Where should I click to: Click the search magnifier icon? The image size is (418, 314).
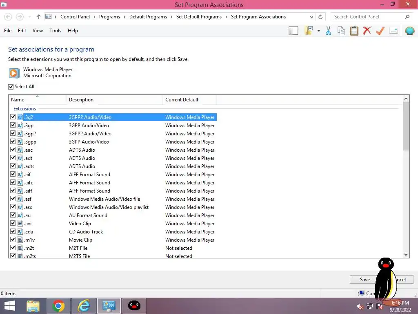(x=407, y=17)
